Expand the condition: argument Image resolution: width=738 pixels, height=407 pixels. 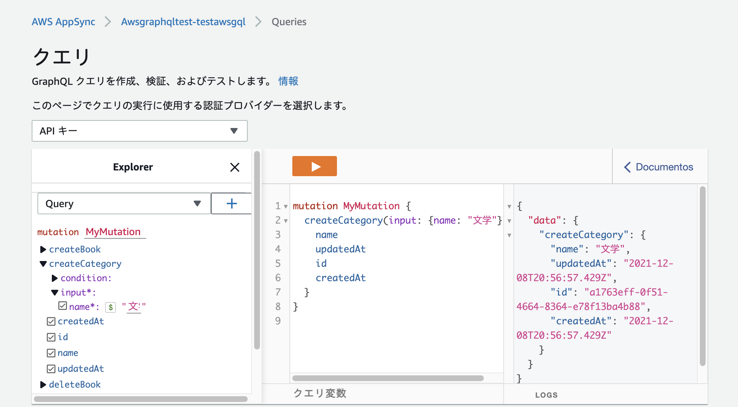coord(55,278)
